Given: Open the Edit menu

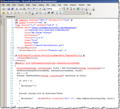Looking at the screenshot, I should click(x=8, y=5).
